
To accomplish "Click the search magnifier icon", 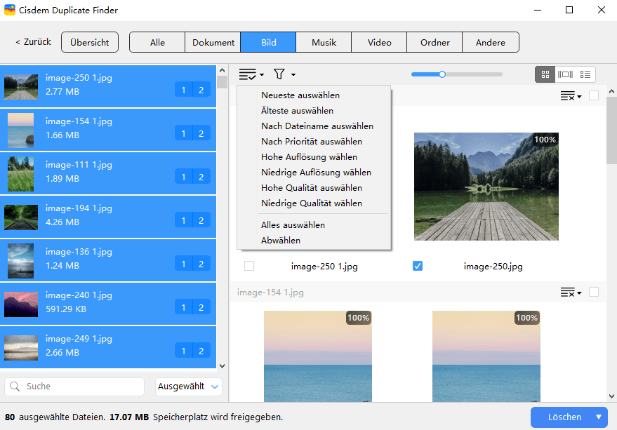I will pos(15,387).
